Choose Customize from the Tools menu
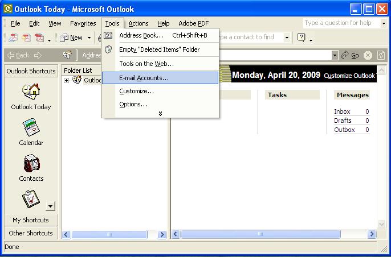Image resolution: width=391 pixels, height=257 pixels. point(160,91)
